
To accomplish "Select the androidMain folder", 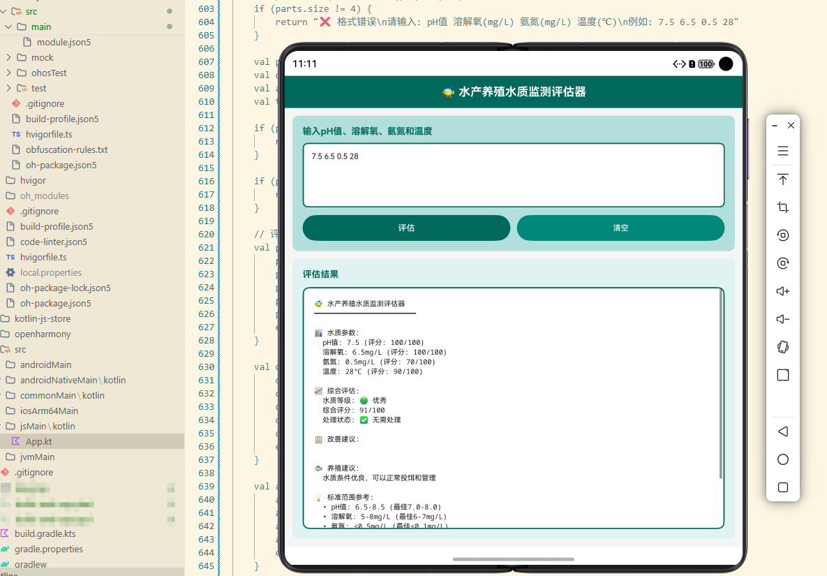I will click(45, 364).
